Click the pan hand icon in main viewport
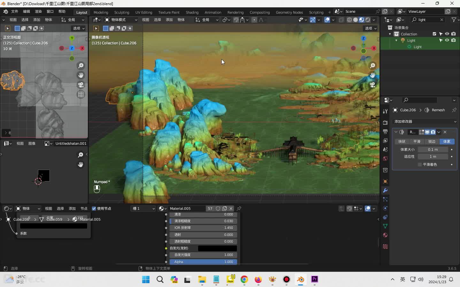The image size is (460, 287). [372, 75]
